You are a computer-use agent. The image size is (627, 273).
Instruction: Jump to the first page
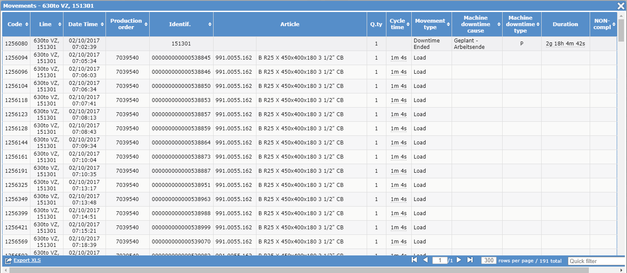point(414,260)
